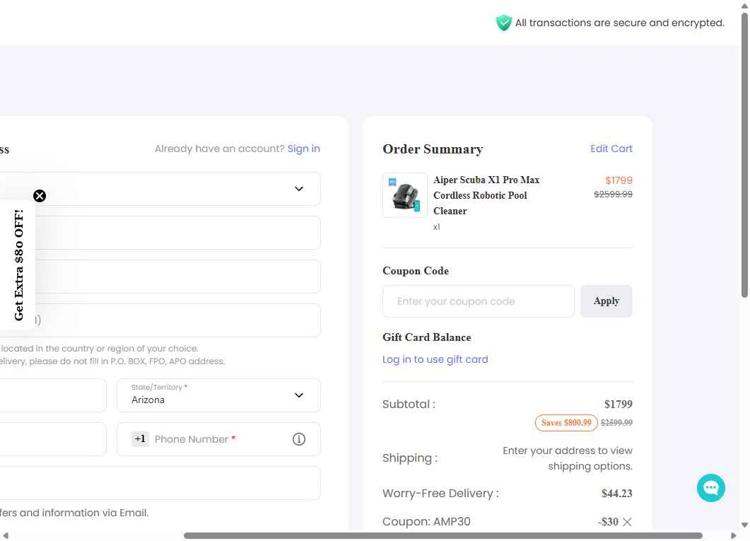Click the horizontal scrollbar thumb

coord(443,536)
